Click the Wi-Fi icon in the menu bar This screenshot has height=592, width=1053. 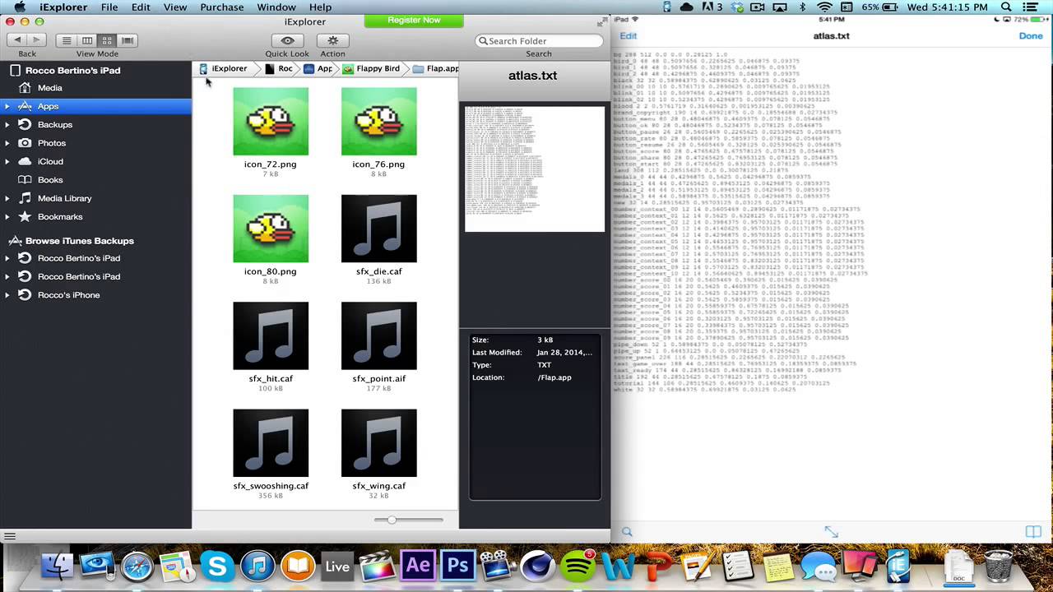[824, 7]
